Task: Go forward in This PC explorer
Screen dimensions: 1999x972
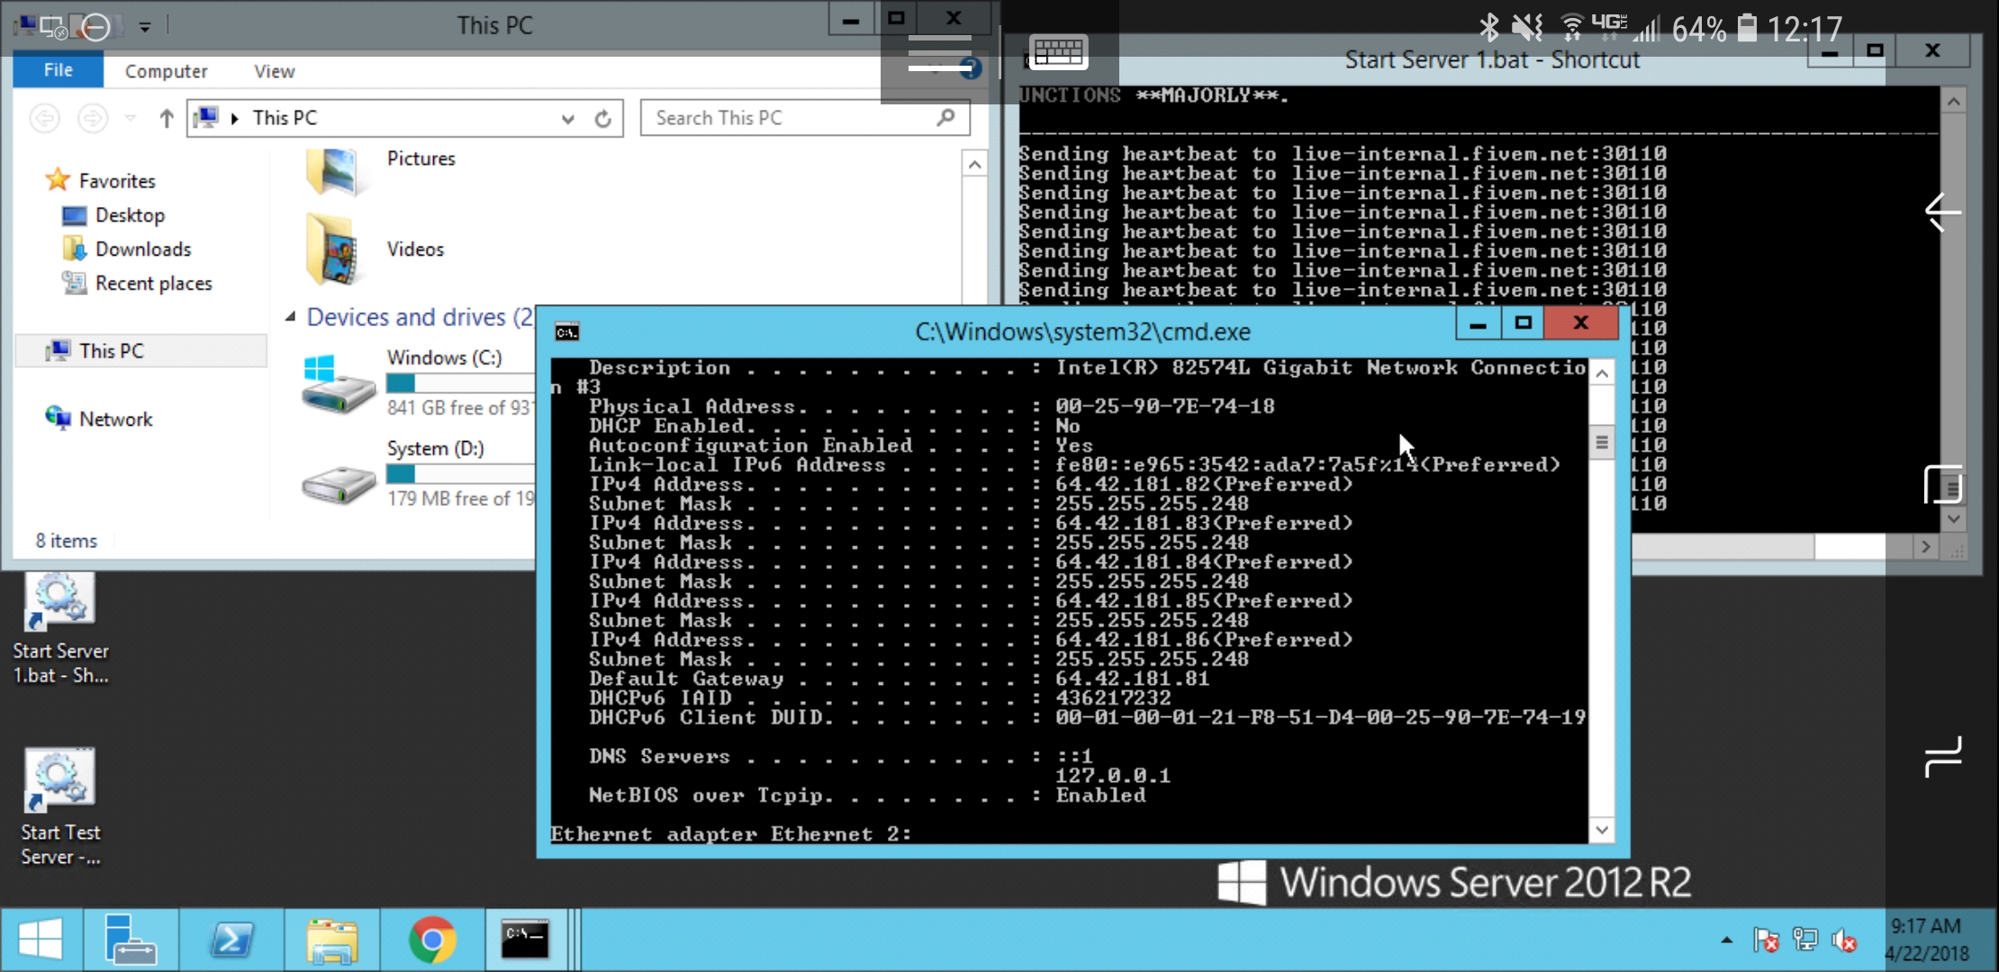Action: click(93, 118)
